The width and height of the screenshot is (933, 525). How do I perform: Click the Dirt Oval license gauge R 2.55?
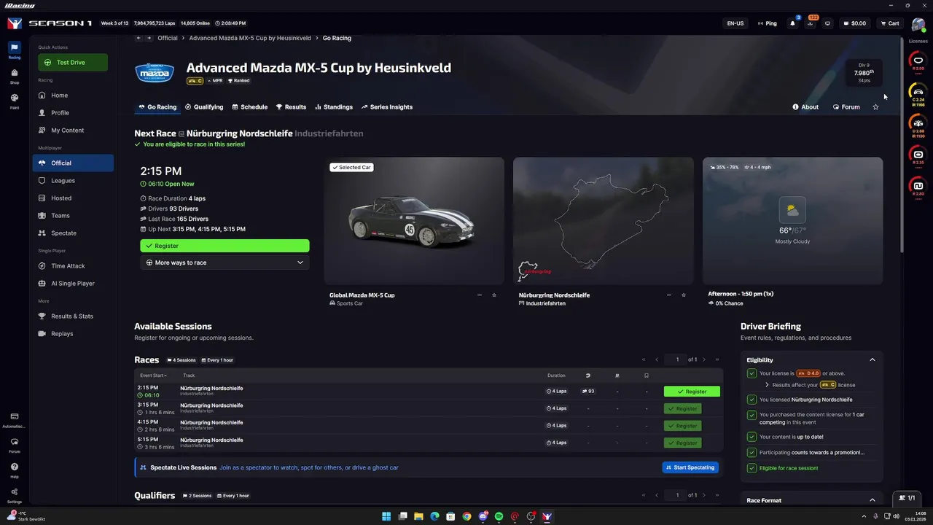click(918, 155)
